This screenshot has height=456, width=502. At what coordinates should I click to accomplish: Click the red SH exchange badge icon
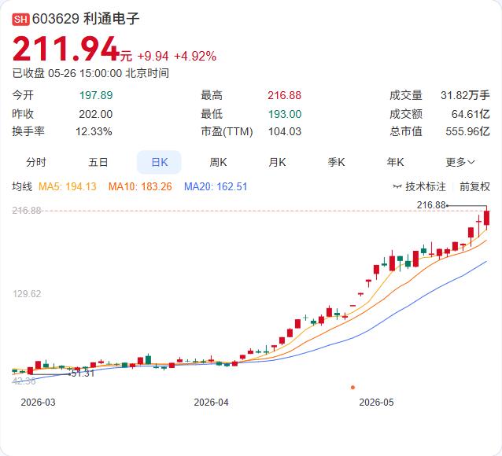click(20, 19)
